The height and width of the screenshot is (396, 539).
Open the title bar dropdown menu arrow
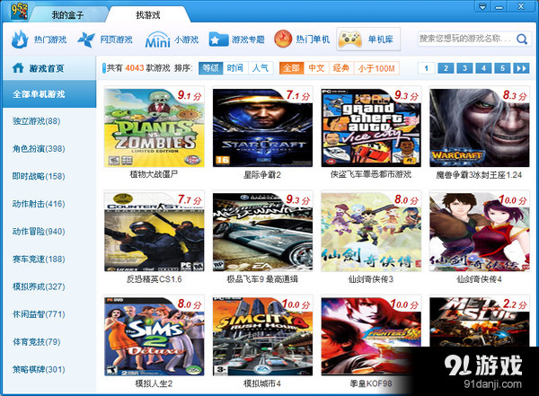coord(482,7)
